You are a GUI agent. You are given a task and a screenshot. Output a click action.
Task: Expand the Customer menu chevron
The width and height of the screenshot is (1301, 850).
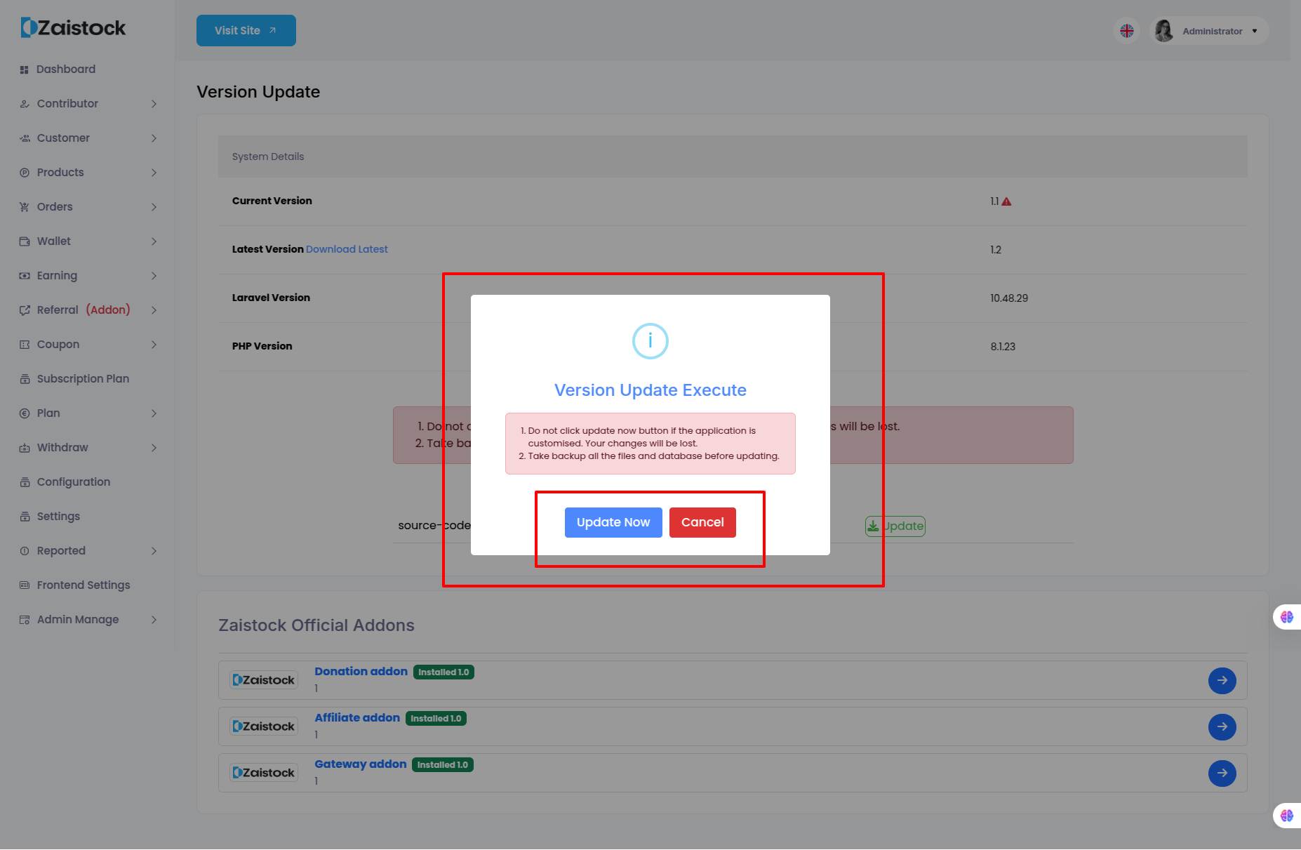coord(154,138)
